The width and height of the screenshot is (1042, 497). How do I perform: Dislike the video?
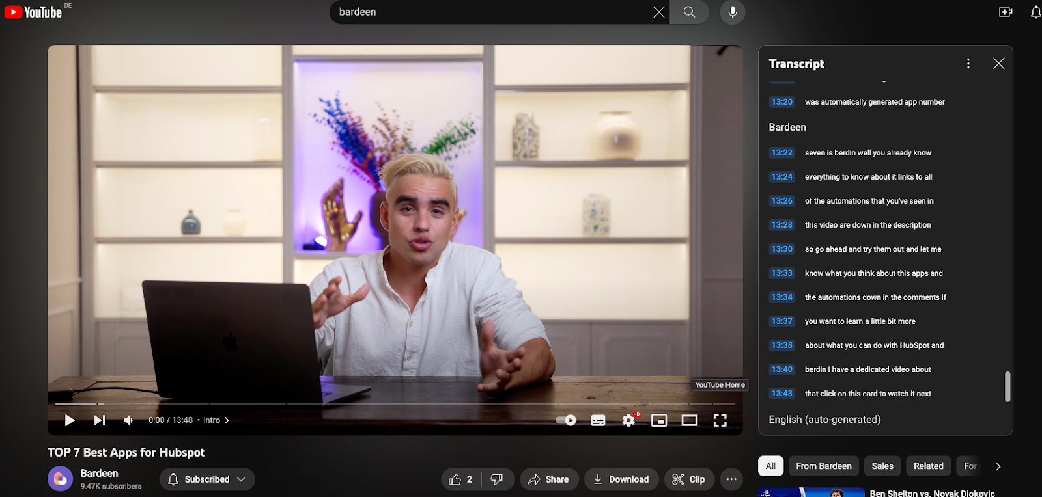click(x=497, y=479)
